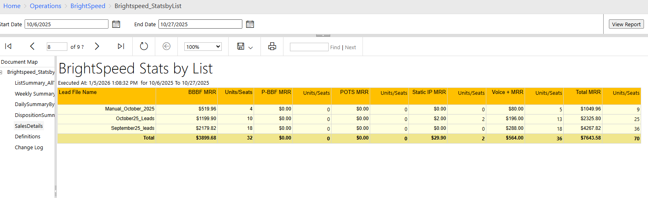Click the $2179.82 BBBF value
This screenshot has width=648, height=198.
[206, 128]
